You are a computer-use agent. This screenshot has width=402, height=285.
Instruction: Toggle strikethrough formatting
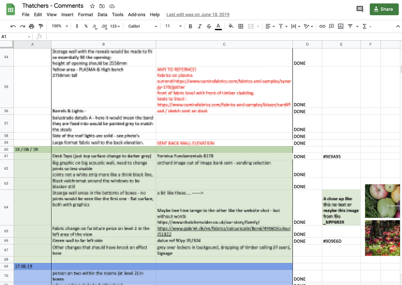pos(209,26)
